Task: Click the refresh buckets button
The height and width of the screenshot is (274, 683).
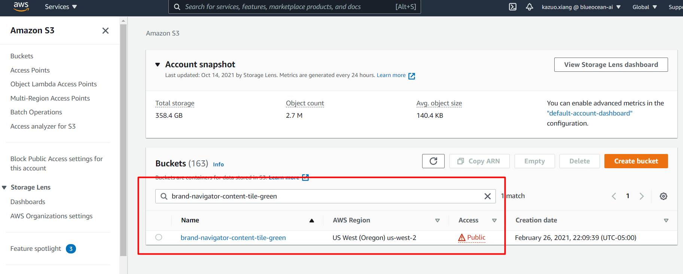Action: point(433,161)
